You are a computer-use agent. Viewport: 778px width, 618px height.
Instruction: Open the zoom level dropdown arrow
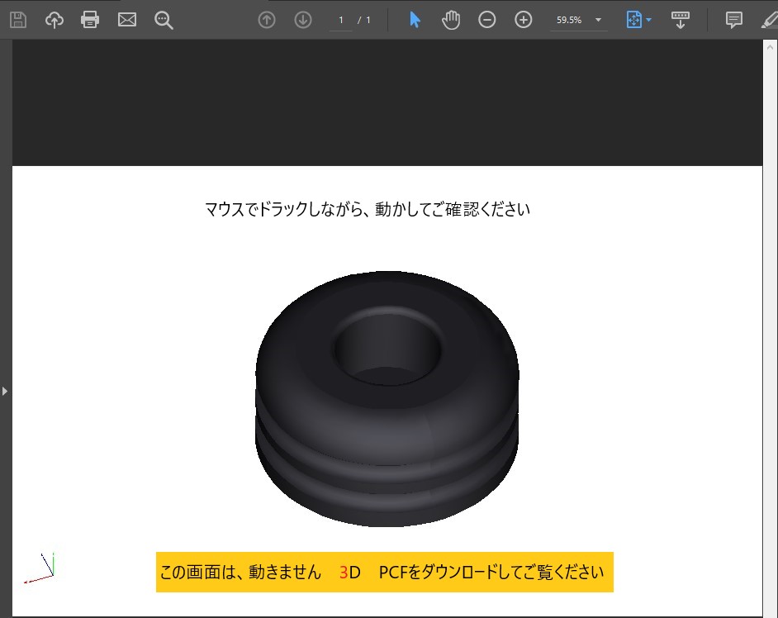599,20
